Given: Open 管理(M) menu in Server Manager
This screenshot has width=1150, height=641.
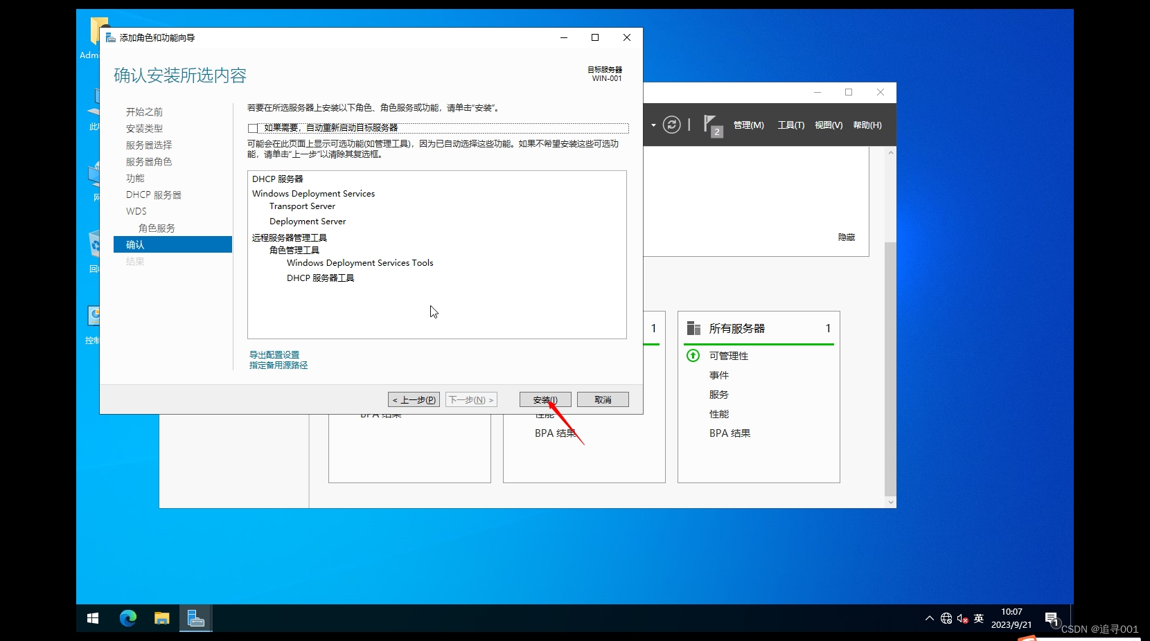Looking at the screenshot, I should 749,125.
